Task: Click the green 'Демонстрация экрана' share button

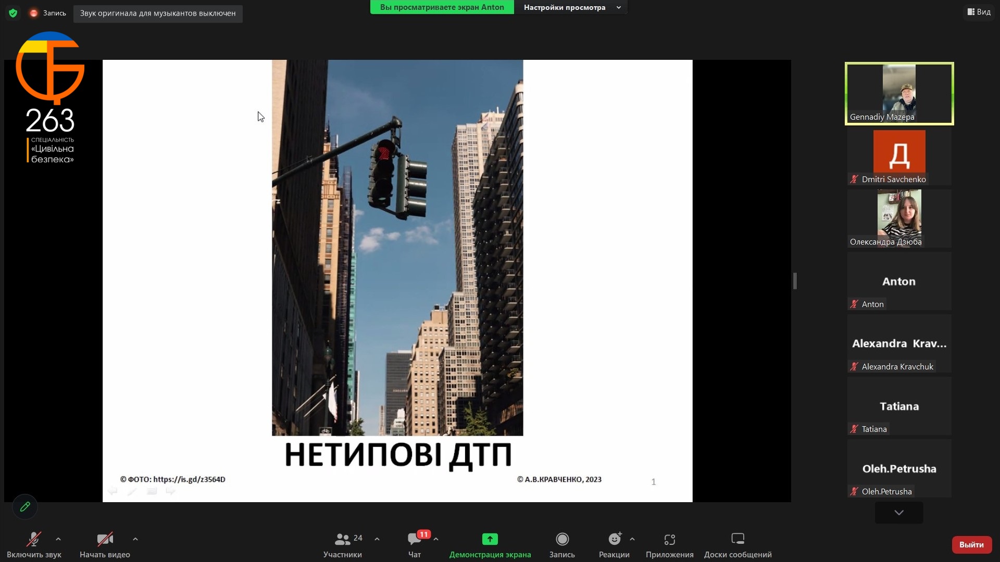Action: [490, 544]
